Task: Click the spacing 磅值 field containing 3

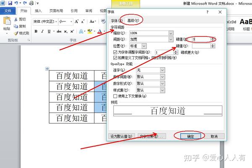Action: coord(201,39)
